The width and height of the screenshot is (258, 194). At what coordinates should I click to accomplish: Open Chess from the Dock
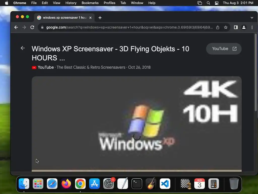(x=186, y=184)
